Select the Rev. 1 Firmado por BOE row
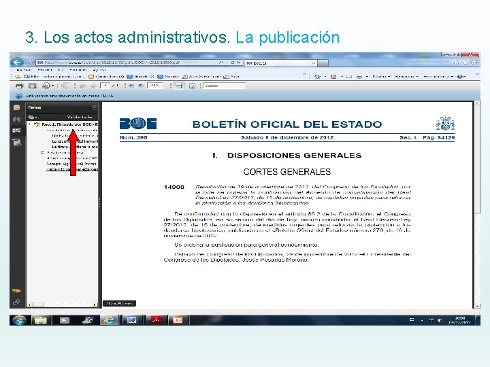490x367 pixels. (69, 124)
